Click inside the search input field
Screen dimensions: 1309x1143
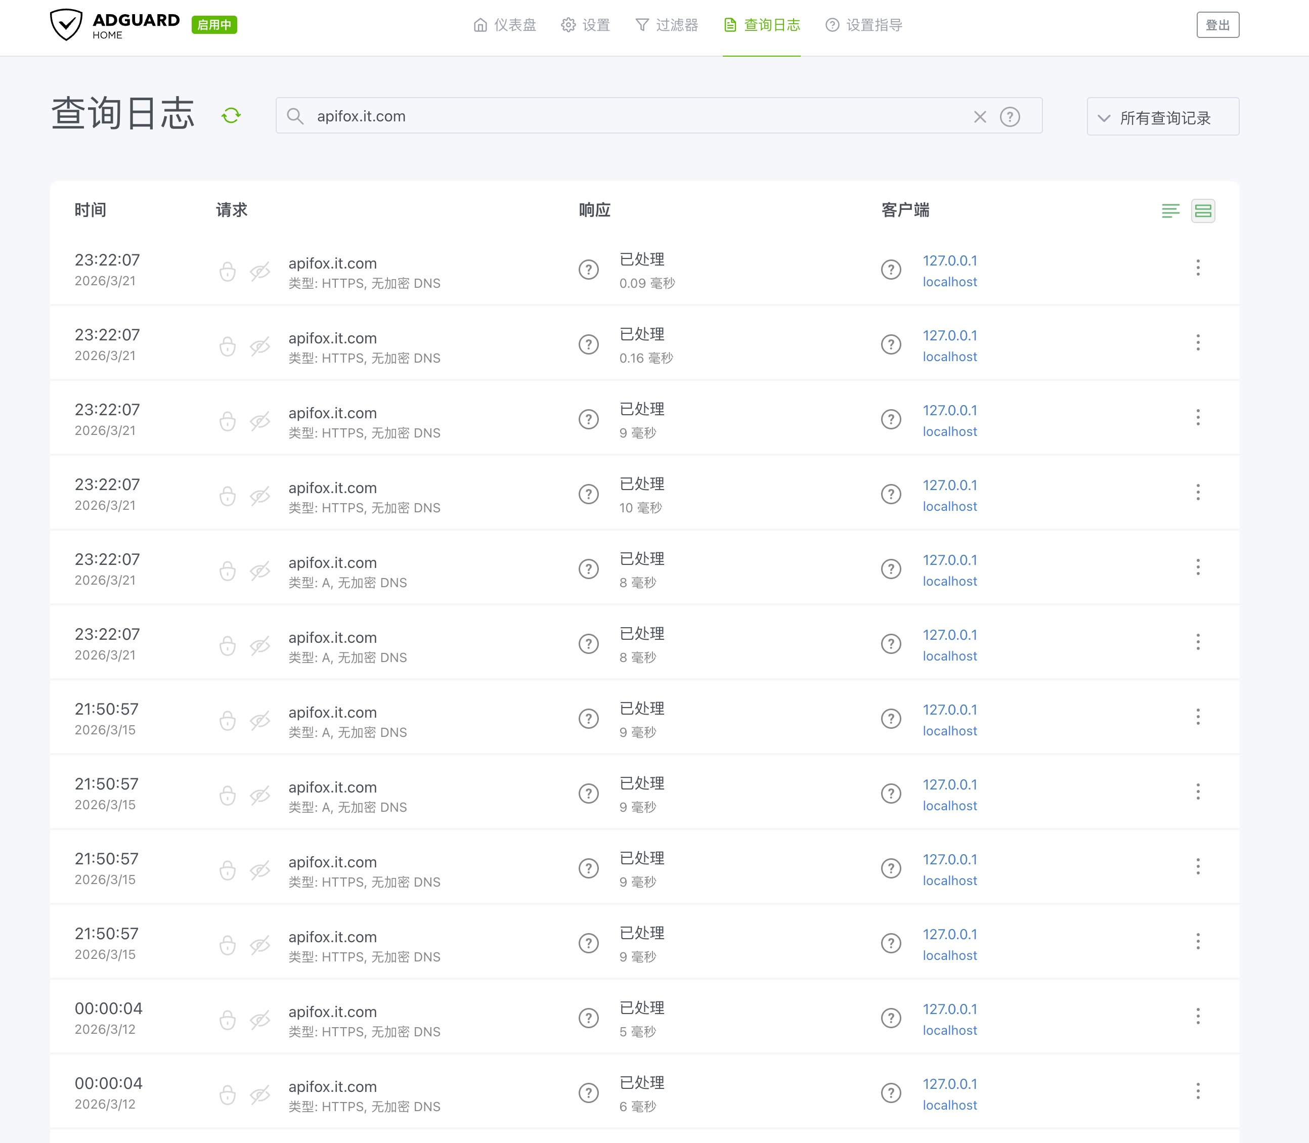[574, 116]
